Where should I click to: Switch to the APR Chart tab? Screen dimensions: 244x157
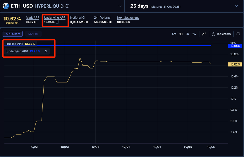pos(13,34)
